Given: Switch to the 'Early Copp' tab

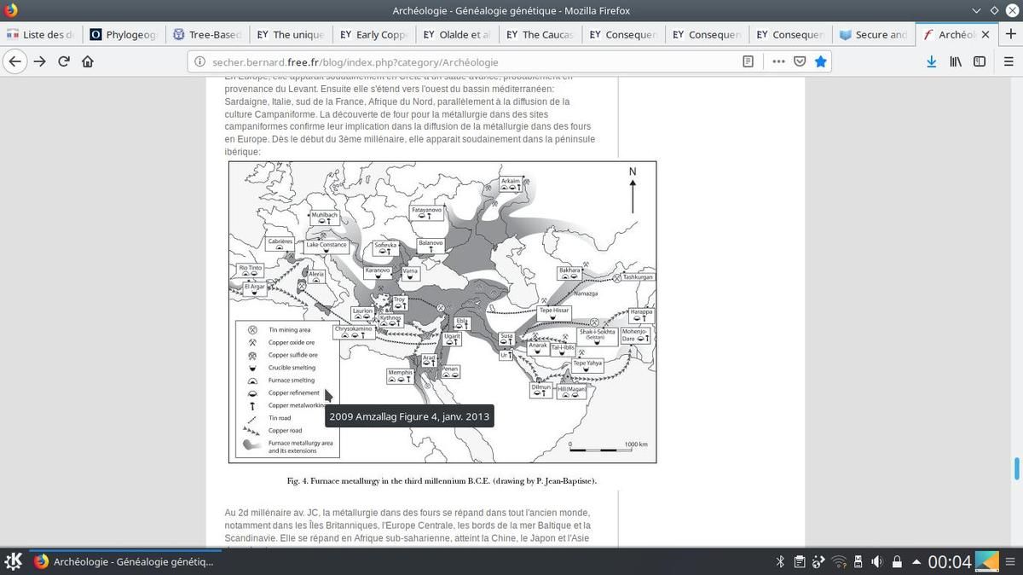Looking at the screenshot, I should coord(374,35).
